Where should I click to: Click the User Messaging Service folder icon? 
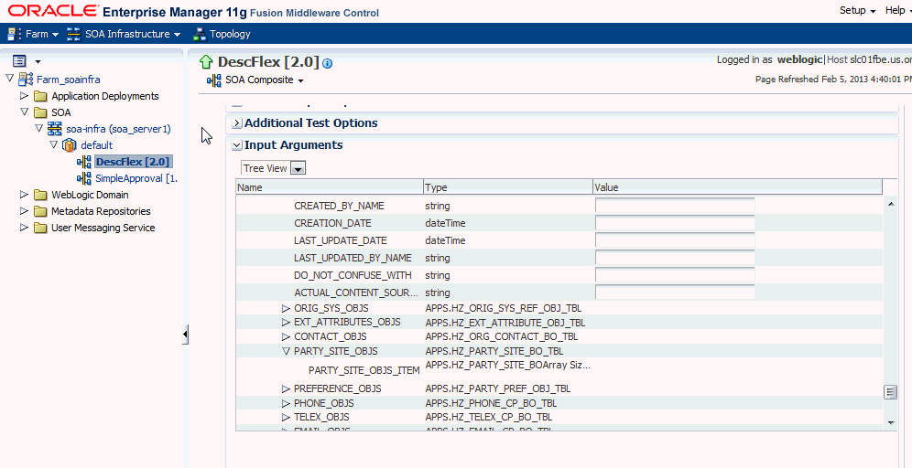[40, 228]
